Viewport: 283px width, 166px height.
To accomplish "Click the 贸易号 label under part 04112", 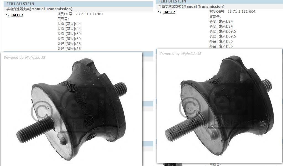I will pos(63,19).
